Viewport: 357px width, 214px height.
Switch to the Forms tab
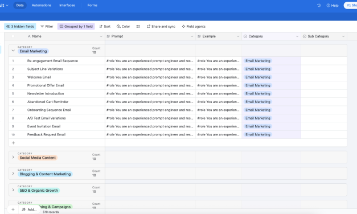pos(92,5)
